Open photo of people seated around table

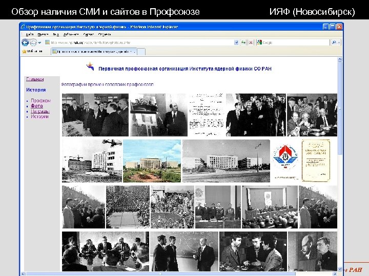pos(312,115)
